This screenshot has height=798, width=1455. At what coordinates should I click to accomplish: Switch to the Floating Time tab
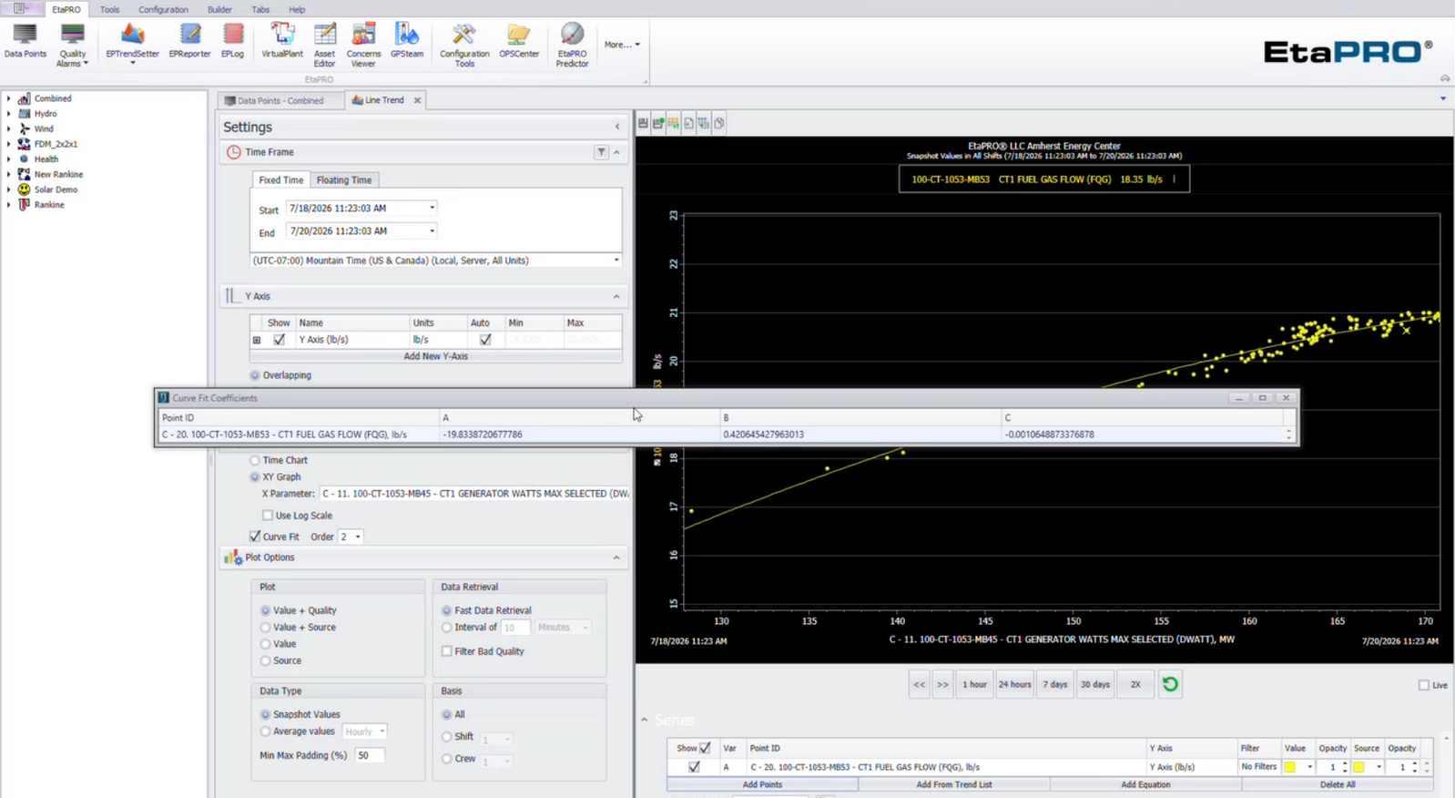[x=344, y=180]
